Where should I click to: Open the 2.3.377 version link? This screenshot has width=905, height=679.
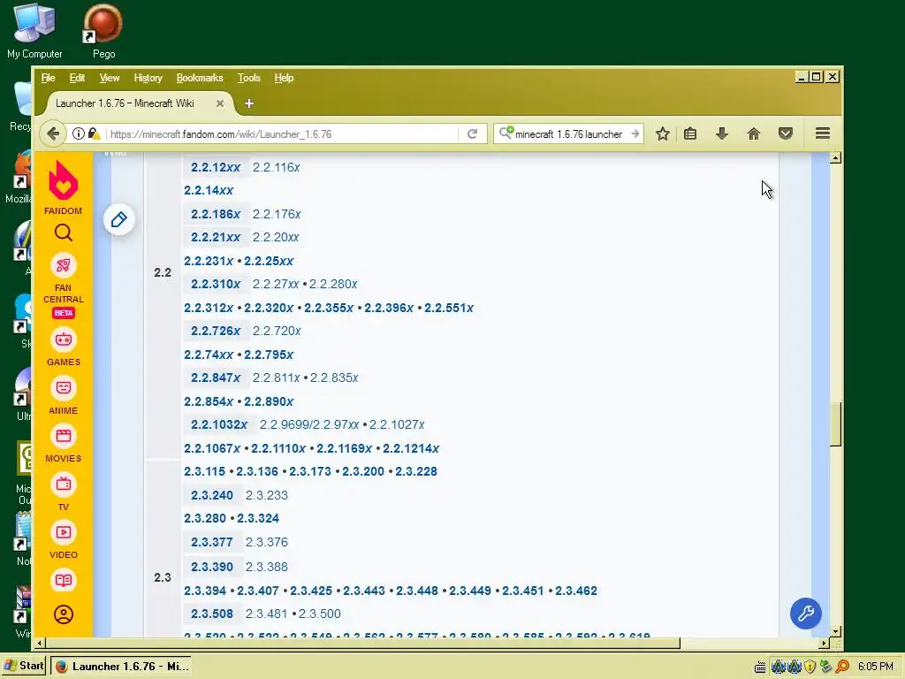(212, 542)
